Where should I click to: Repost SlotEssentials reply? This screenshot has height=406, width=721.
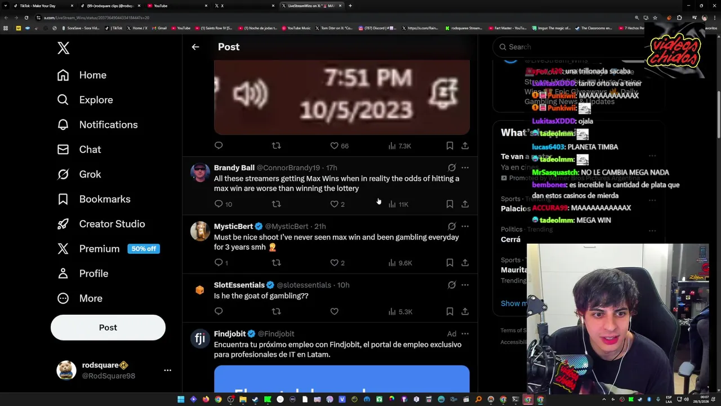[x=276, y=311]
